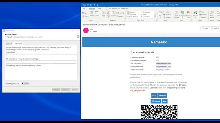Click the Move folder icon in ribbon

pyautogui.click(x=161, y=13)
